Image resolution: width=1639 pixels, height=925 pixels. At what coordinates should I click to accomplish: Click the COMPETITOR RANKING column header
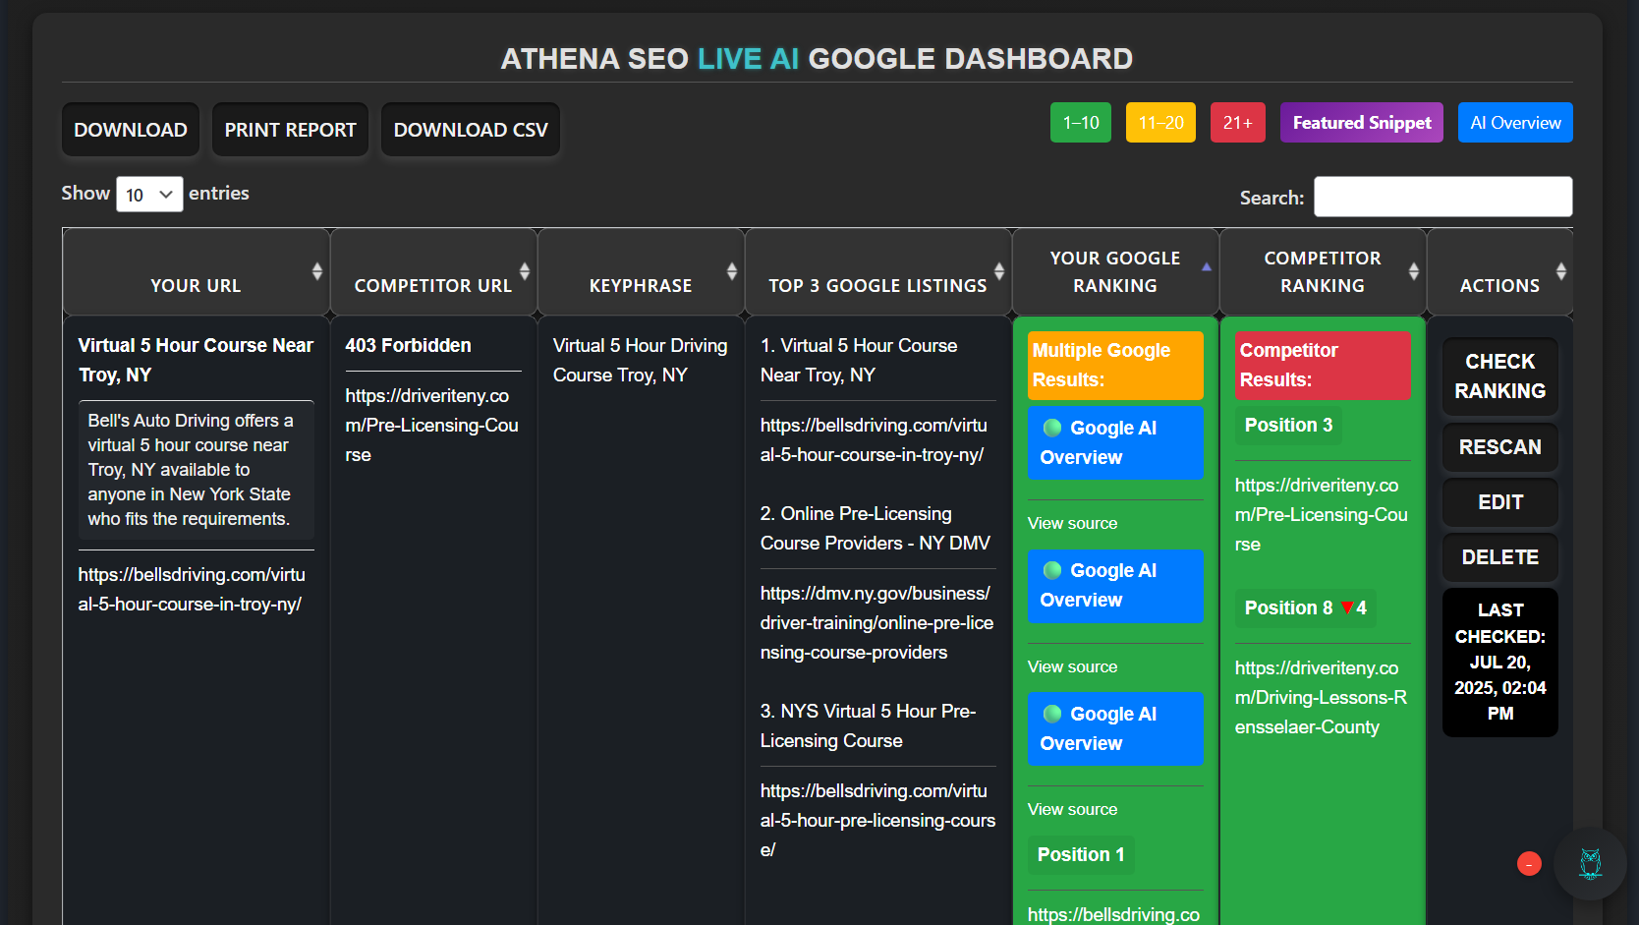tap(1323, 272)
